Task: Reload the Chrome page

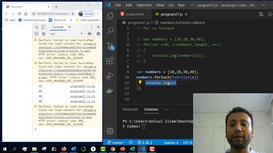Action: [19, 14]
